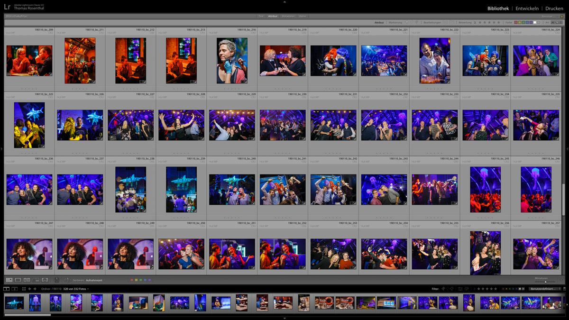
Task: Open Benutzerdefiniert filter preset dropdown
Action: (543, 289)
